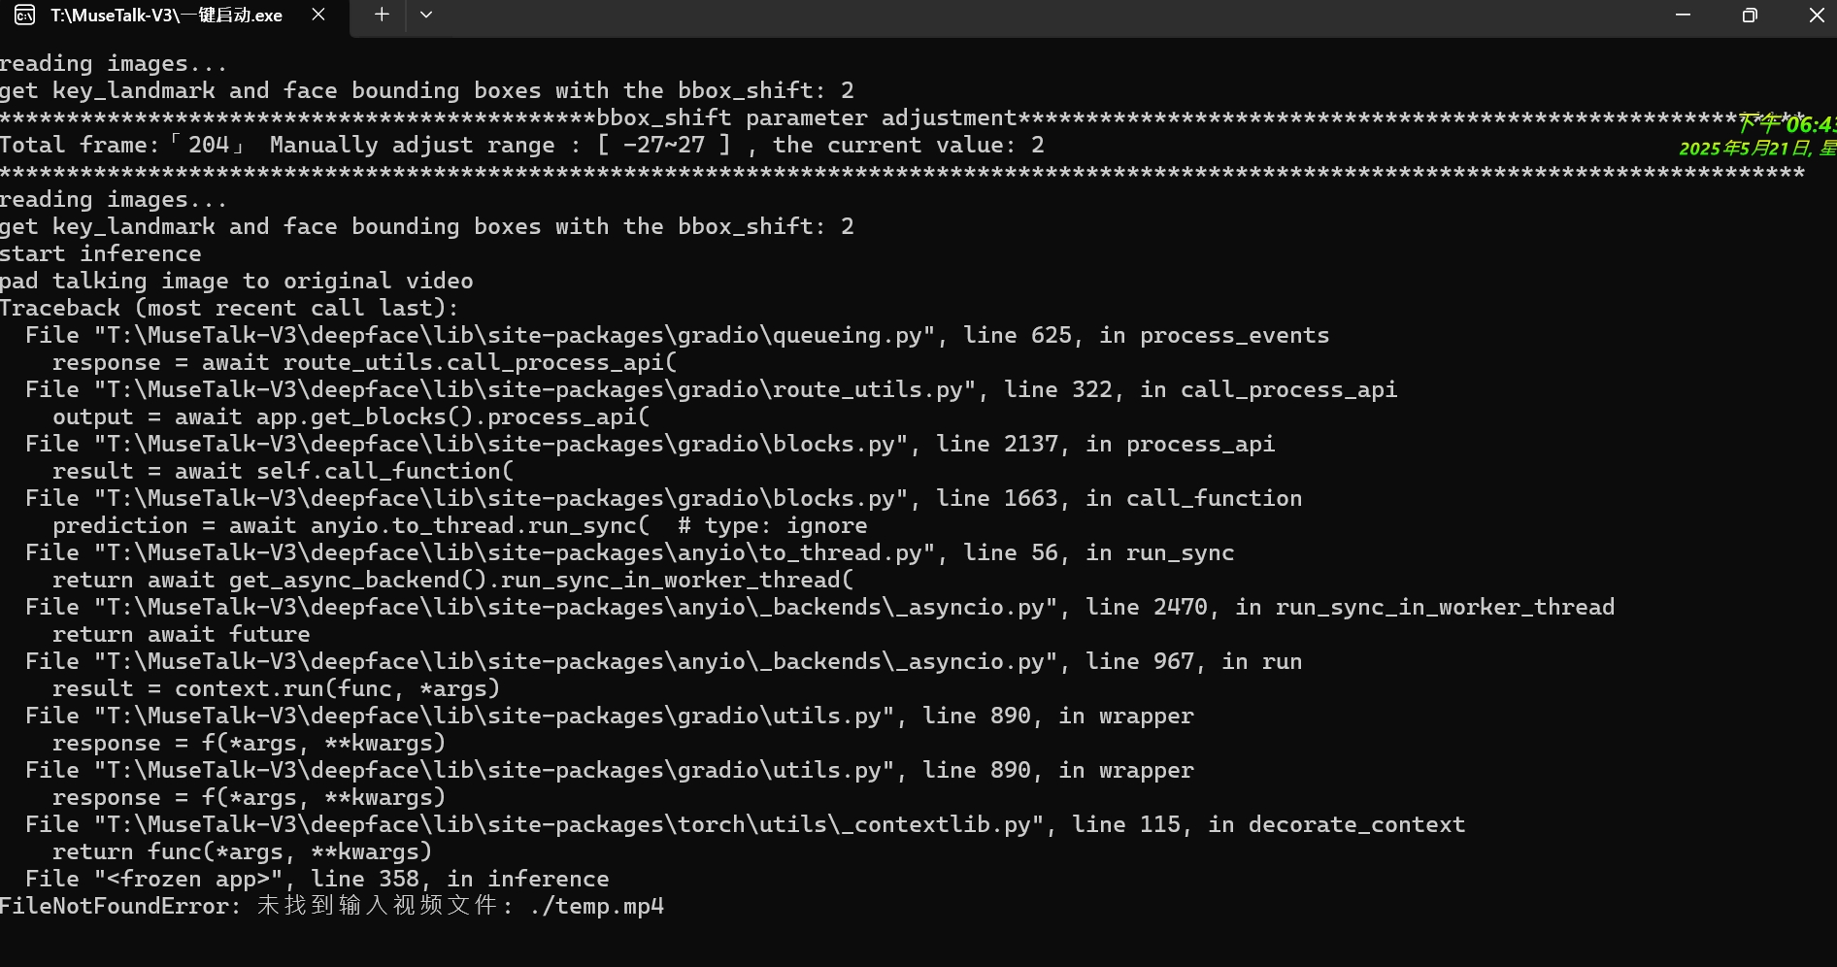1837x967 pixels.
Task: Minimize the terminal window
Action: (1683, 15)
